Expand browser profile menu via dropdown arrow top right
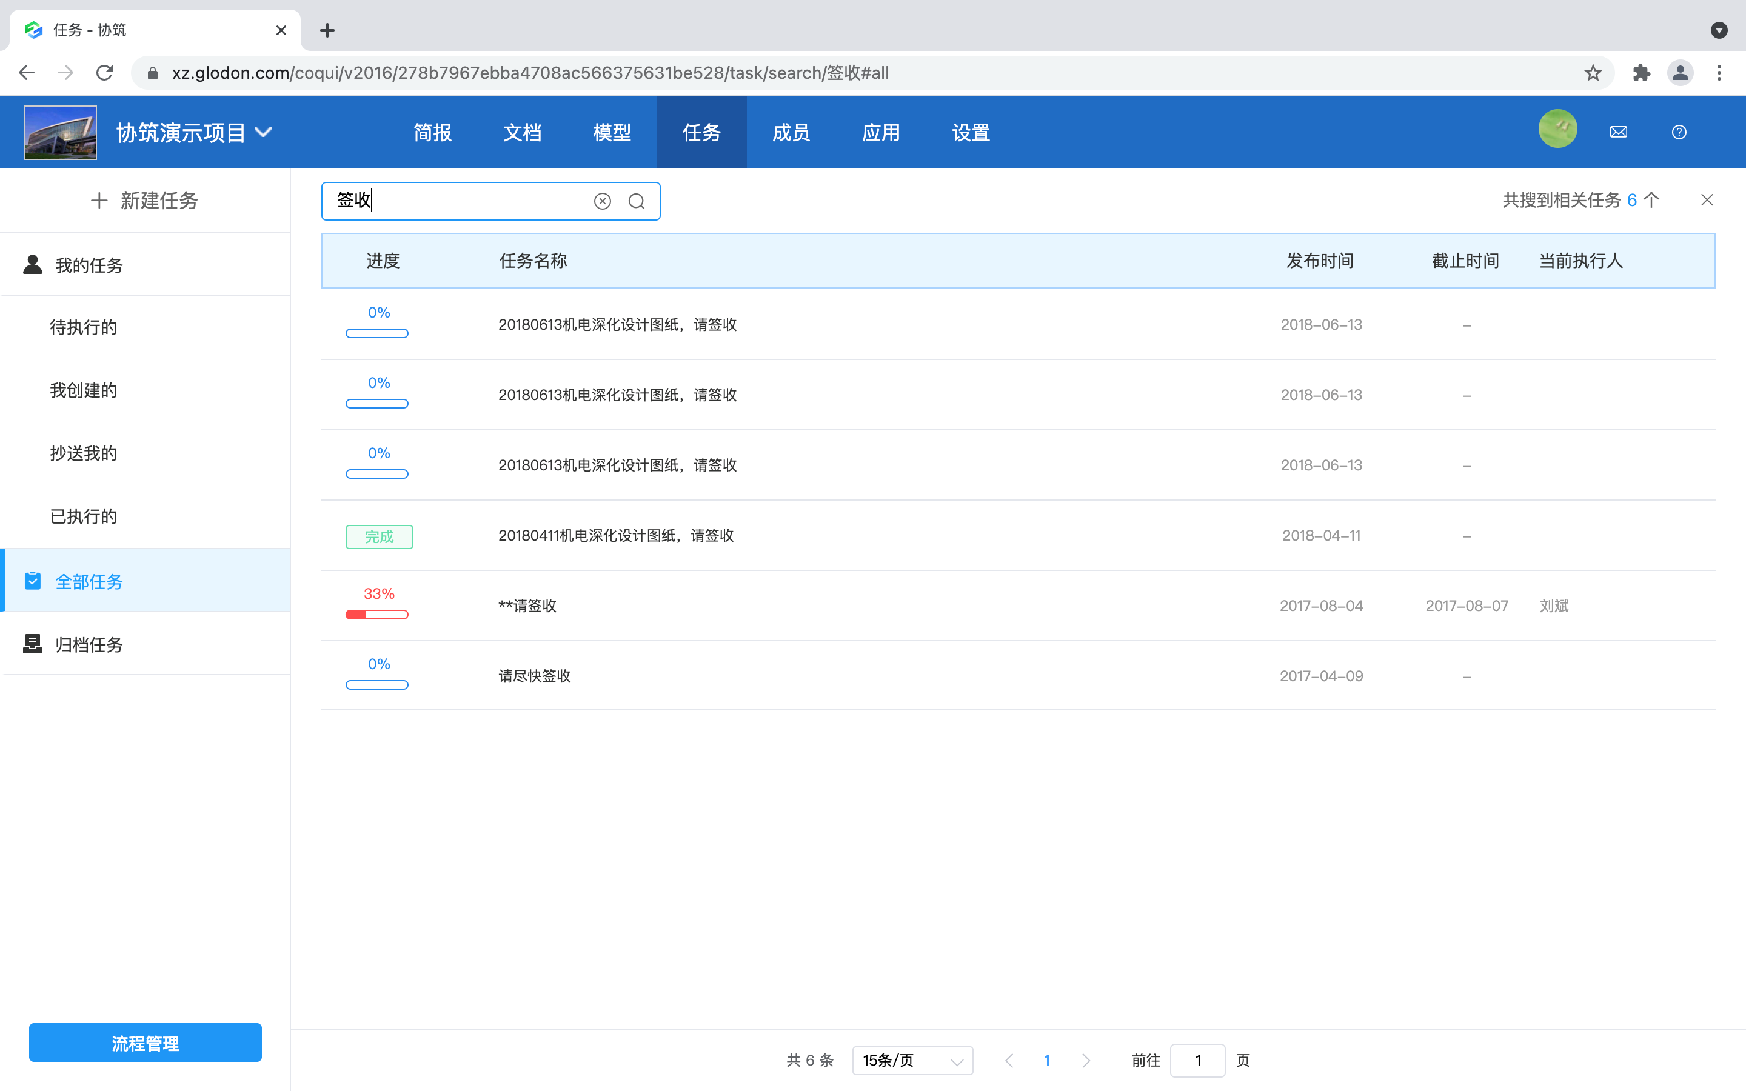Screen dimensions: 1746x1091 pyautogui.click(x=1719, y=30)
